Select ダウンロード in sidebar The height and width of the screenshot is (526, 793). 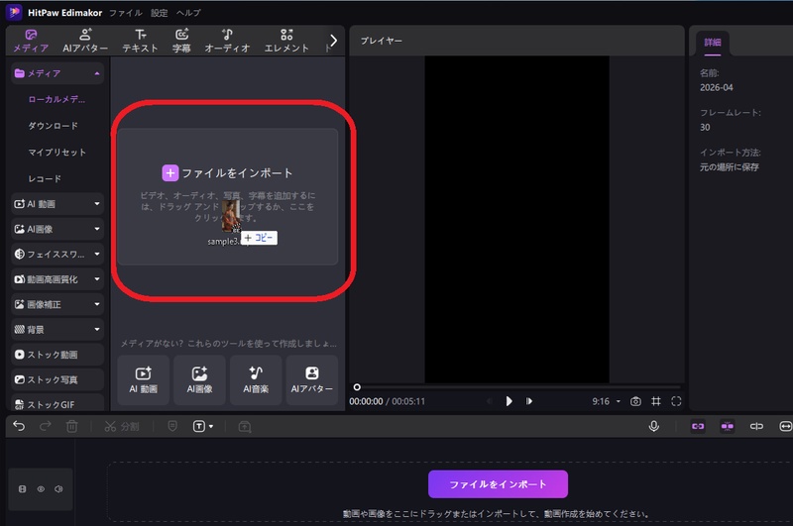(53, 126)
